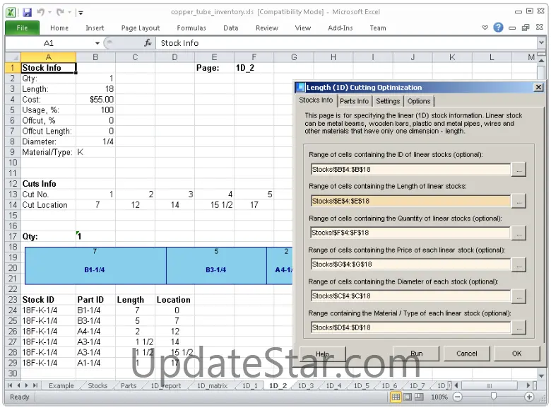Click the Material range field Stocks!$D$4:$D$18
The width and height of the screenshot is (551, 408).
pos(410,328)
